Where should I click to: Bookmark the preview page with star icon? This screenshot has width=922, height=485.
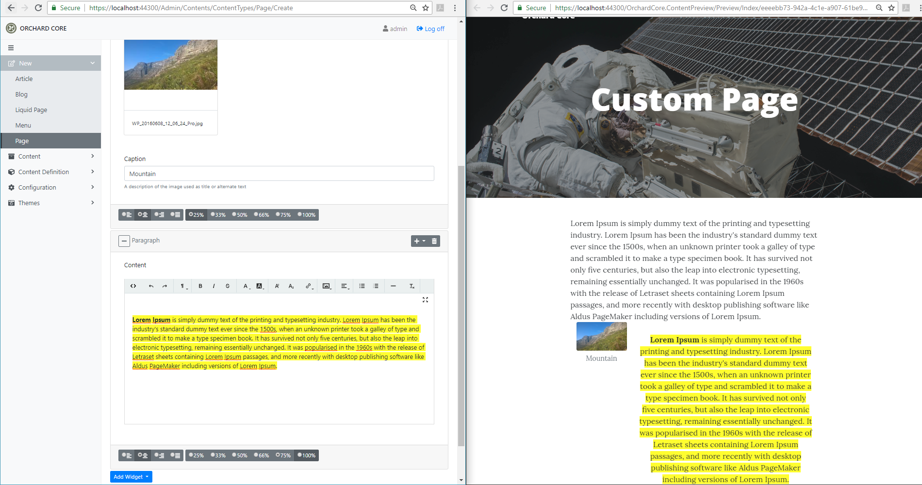pos(891,8)
